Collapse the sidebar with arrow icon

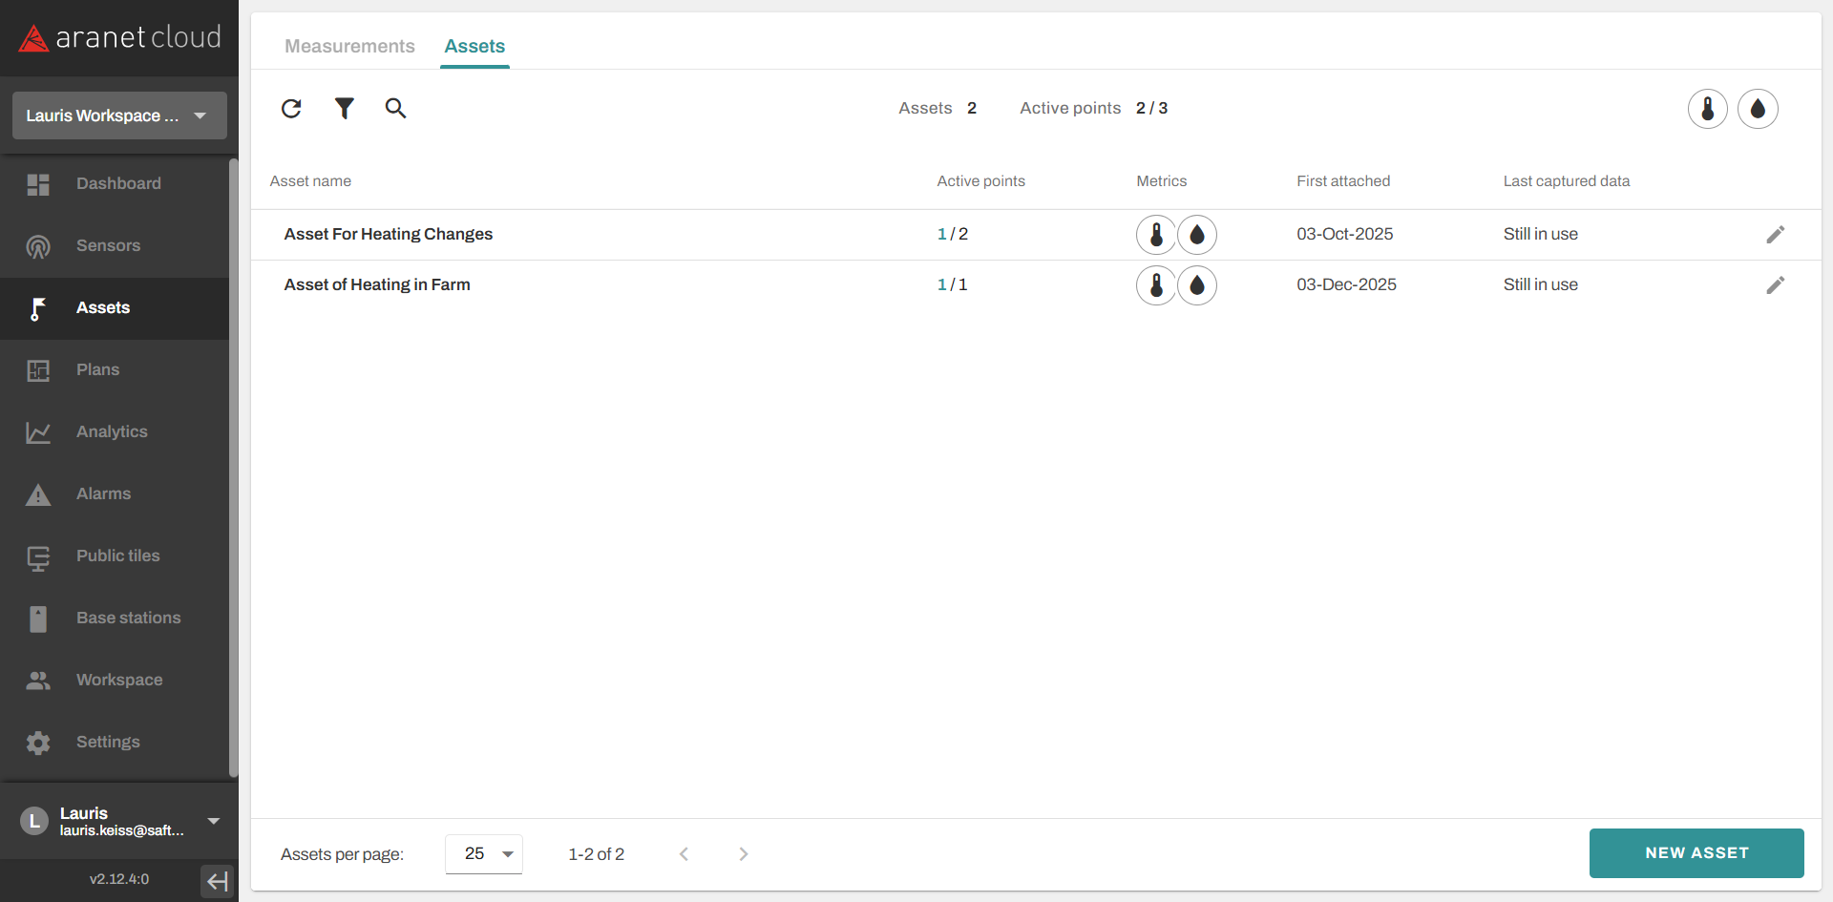coord(218,880)
